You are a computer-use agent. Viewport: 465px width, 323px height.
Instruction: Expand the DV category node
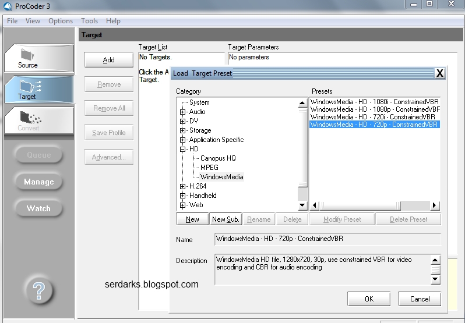coord(183,121)
